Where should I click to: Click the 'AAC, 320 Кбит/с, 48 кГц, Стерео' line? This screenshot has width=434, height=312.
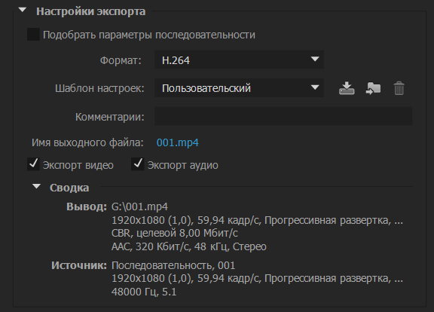point(189,246)
